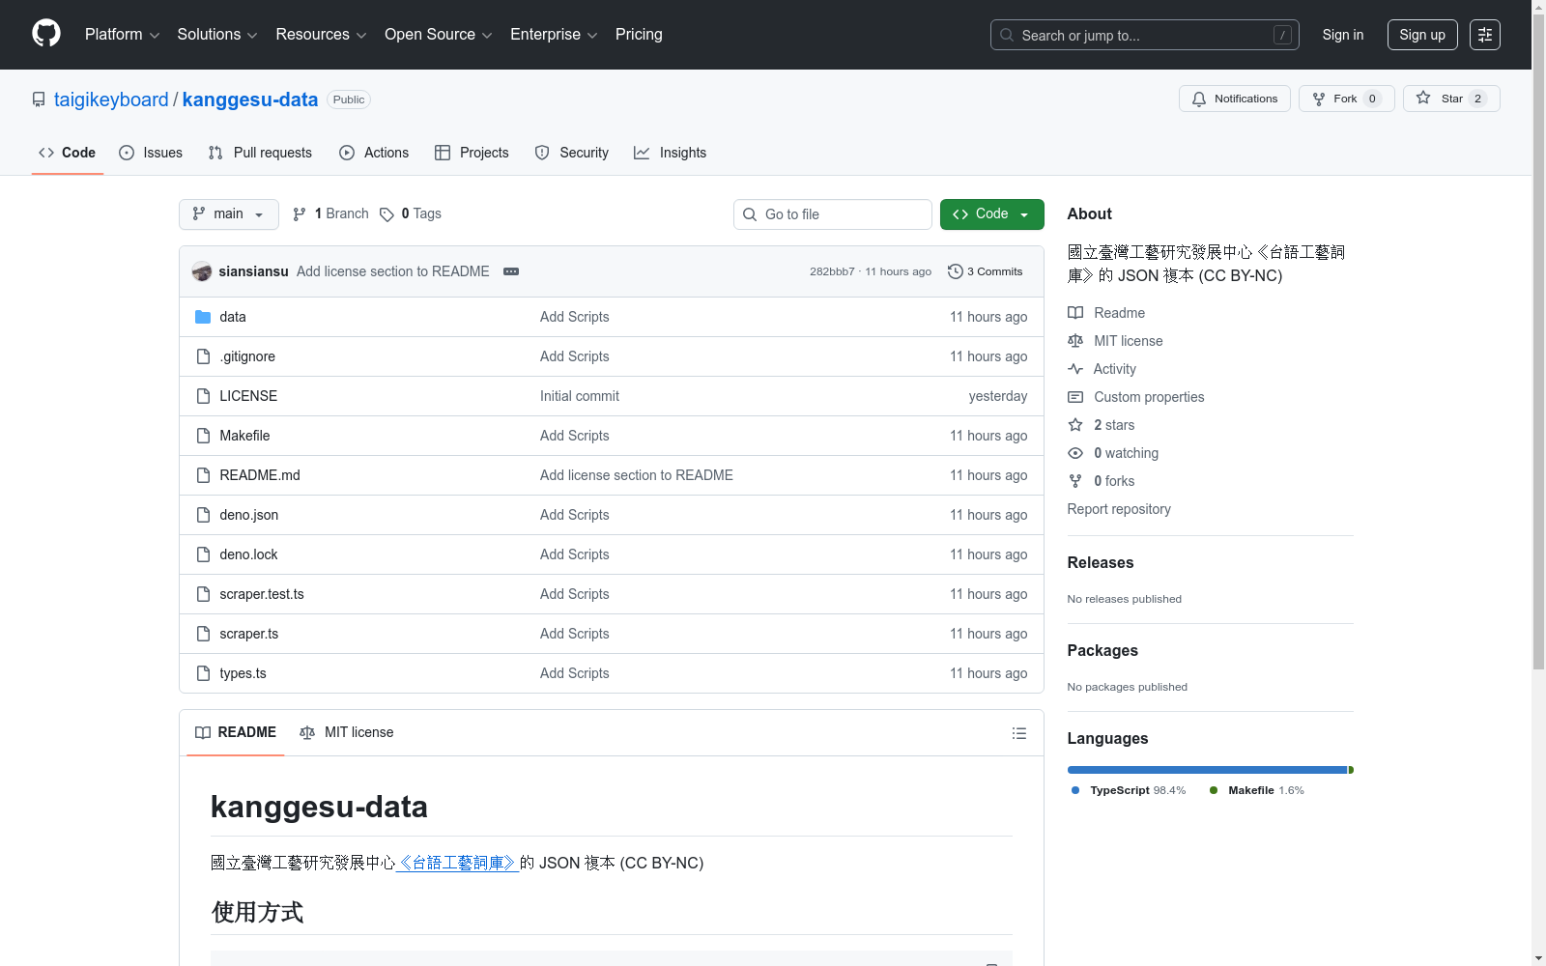
Task: Click the repository icon before taigikeyboard
Action: coord(39,99)
